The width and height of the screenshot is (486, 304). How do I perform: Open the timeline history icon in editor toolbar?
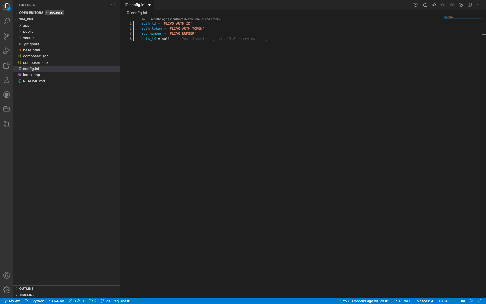[415, 5]
